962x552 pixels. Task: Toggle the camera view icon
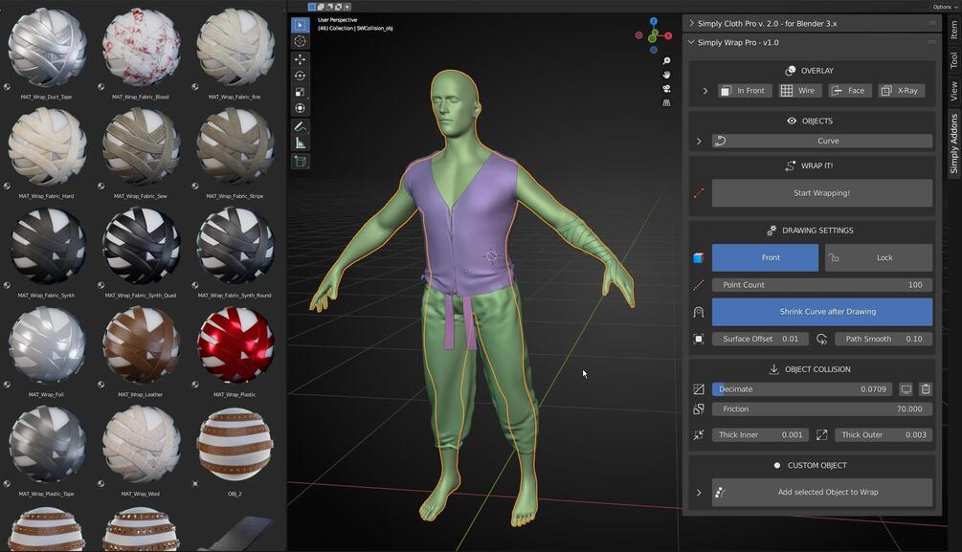(x=666, y=89)
